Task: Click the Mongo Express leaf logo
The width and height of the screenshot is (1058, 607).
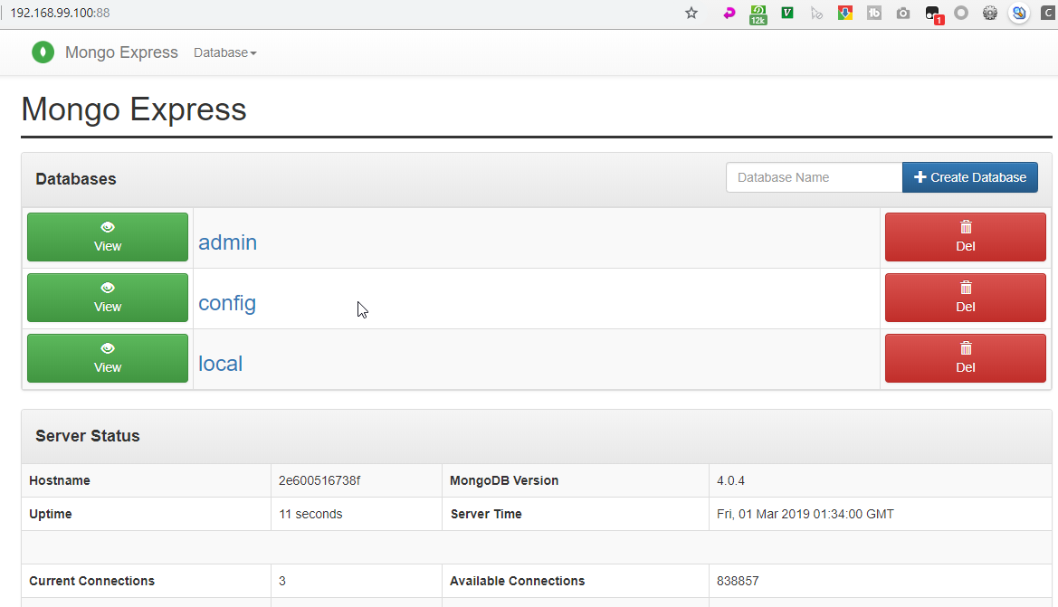Action: [x=43, y=52]
